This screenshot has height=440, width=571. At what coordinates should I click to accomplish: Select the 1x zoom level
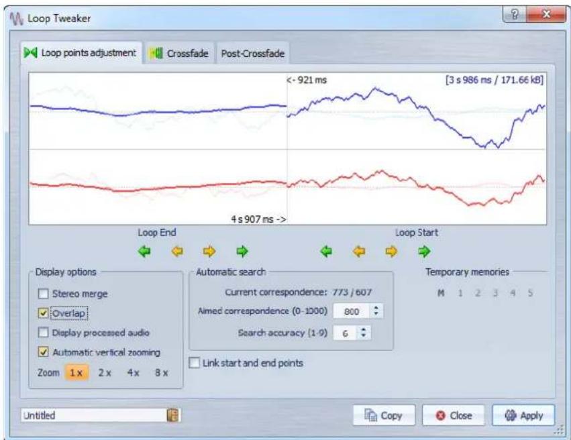(76, 373)
